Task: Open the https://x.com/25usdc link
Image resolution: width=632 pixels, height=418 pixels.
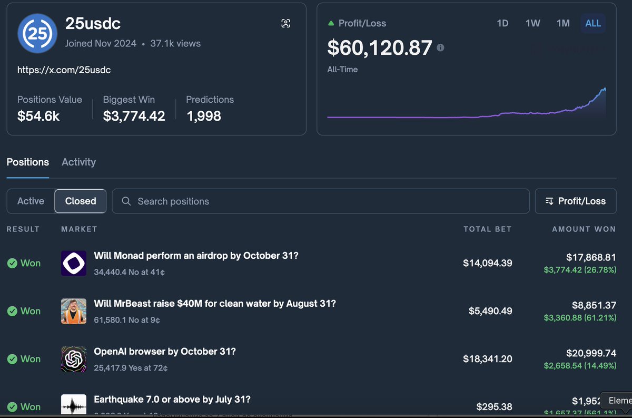Action: [x=64, y=70]
